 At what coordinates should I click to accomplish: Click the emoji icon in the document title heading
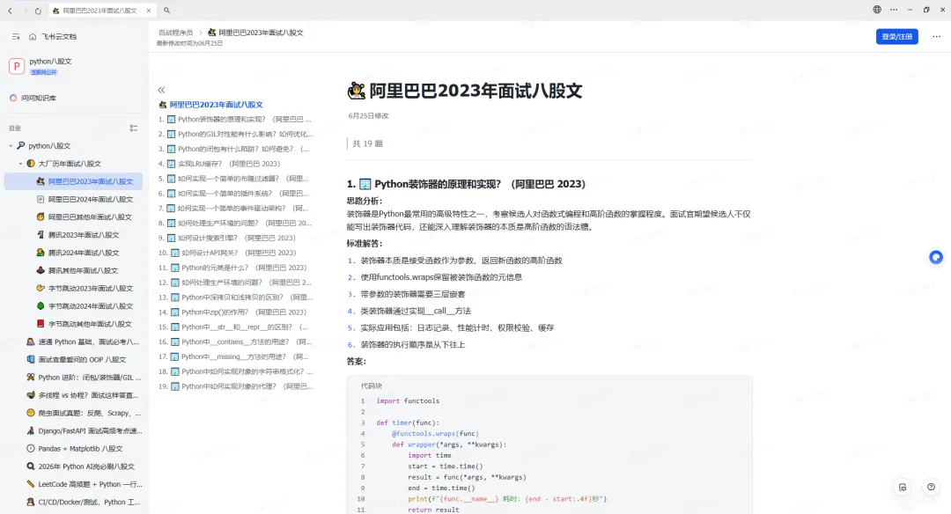(x=356, y=91)
